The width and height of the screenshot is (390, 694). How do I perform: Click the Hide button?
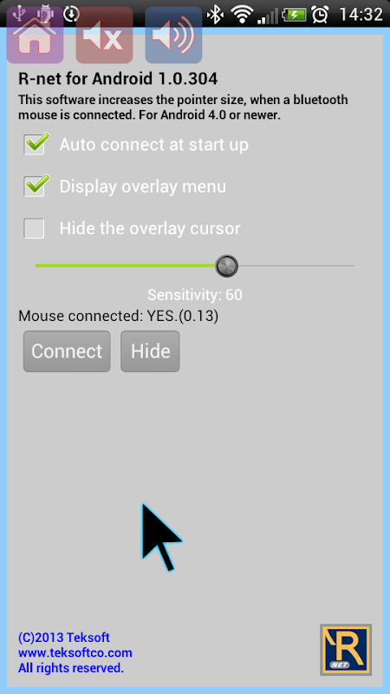(x=150, y=351)
